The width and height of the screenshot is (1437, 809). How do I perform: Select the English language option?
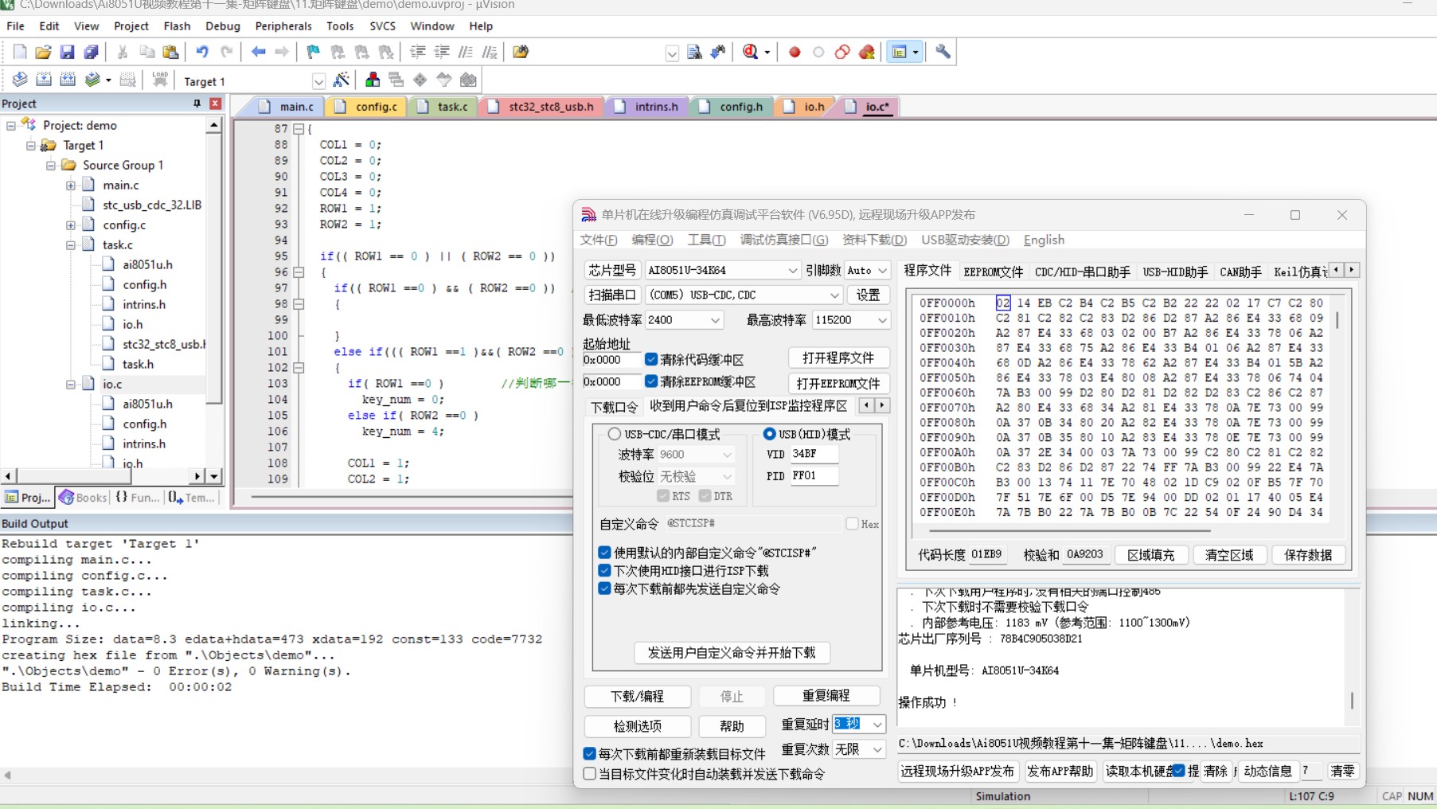(x=1044, y=240)
